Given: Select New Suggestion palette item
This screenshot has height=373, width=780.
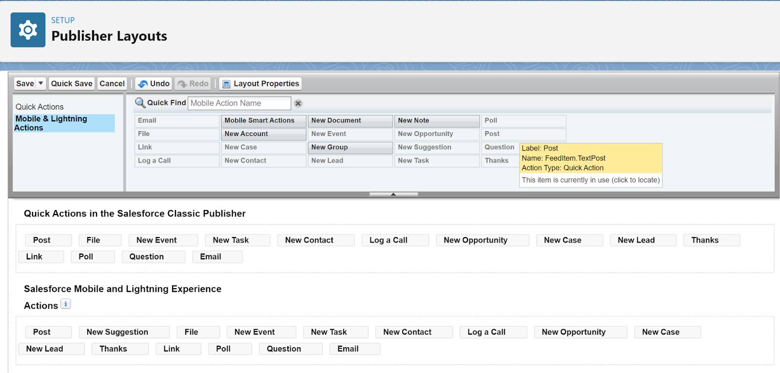Looking at the screenshot, I should [x=437, y=147].
